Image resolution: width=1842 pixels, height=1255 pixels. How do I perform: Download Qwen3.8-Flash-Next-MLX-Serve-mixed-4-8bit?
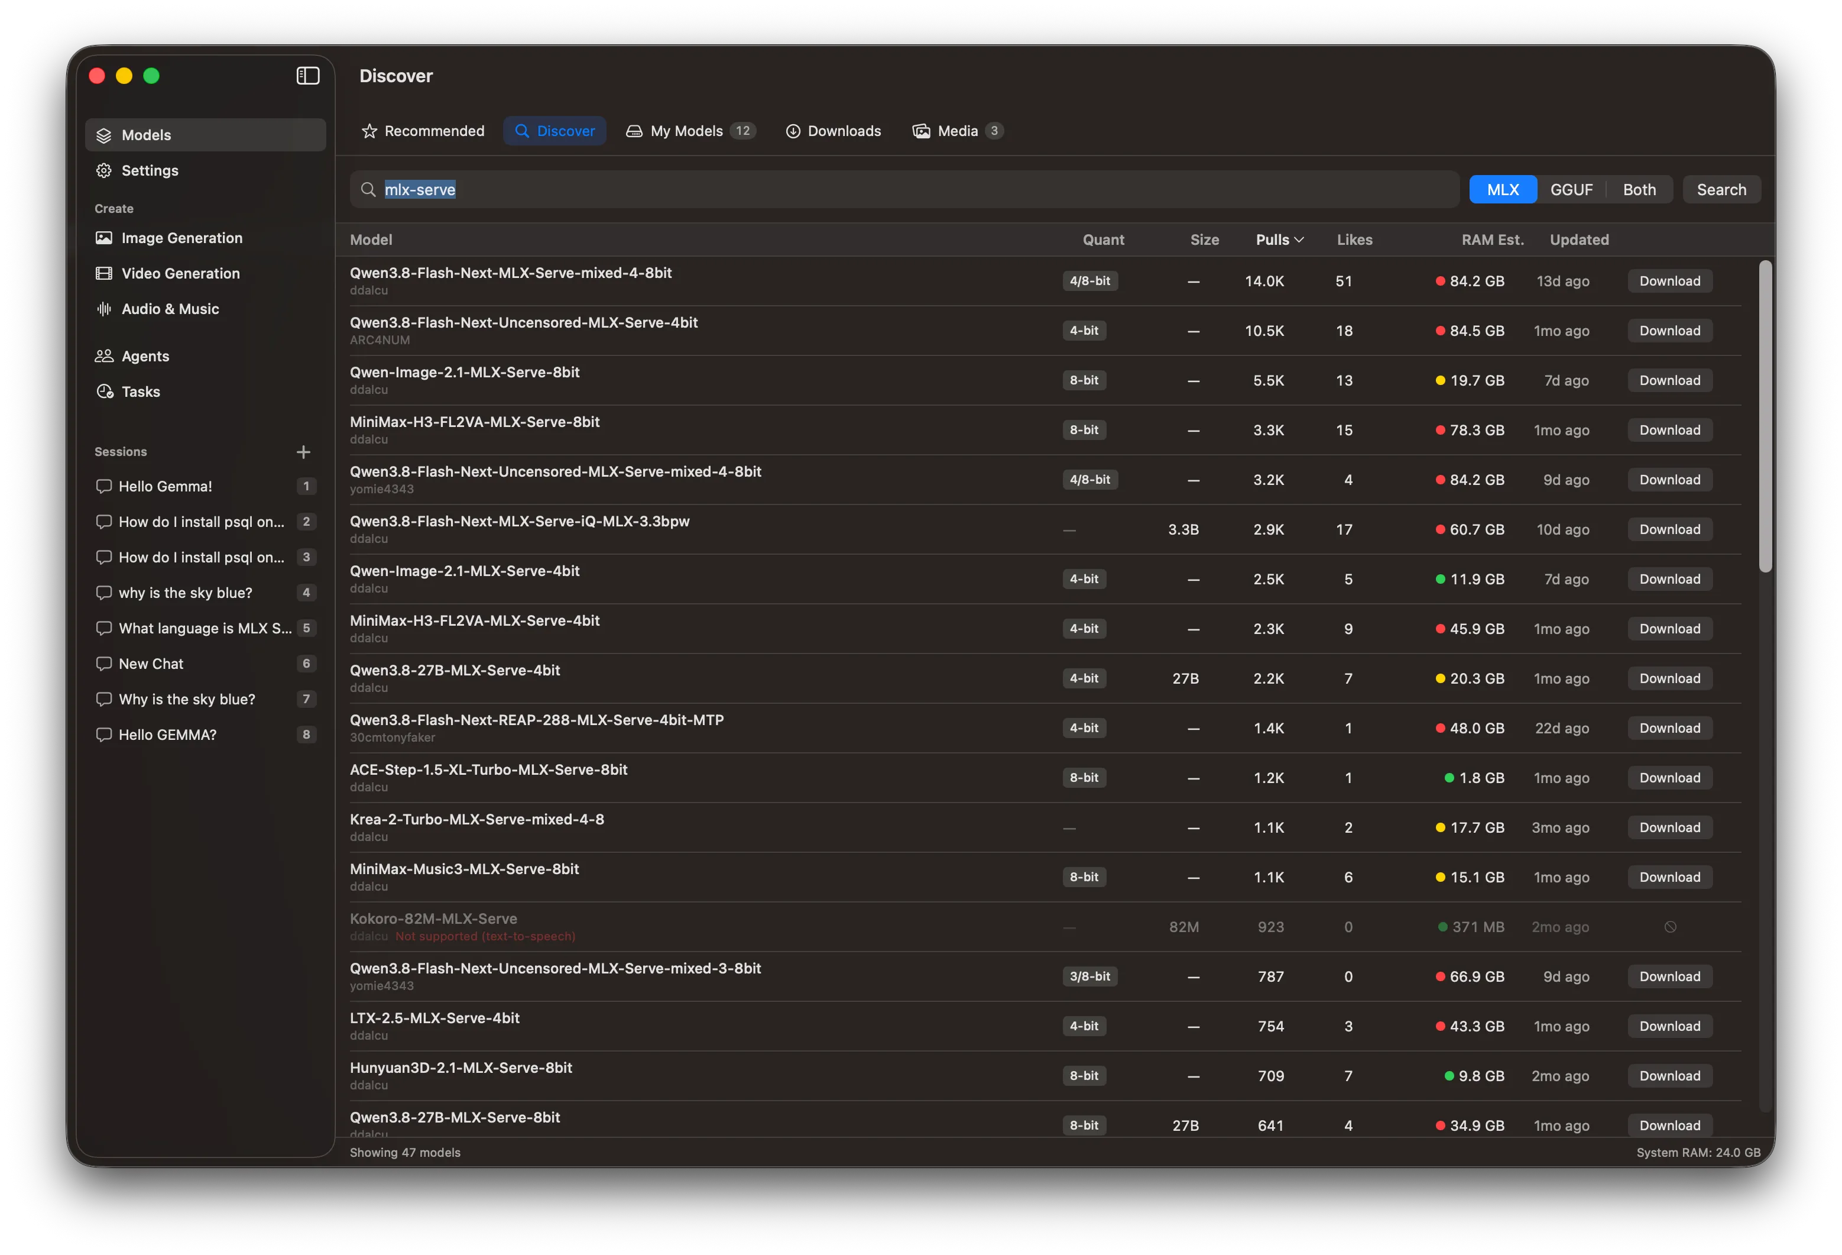[x=1670, y=281]
